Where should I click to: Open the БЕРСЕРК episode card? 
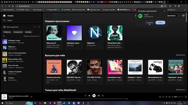click(74, 71)
